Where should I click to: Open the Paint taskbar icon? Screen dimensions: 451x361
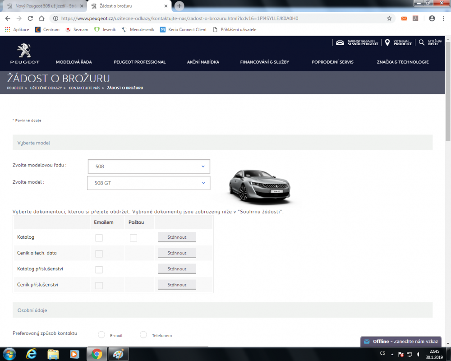click(118, 354)
